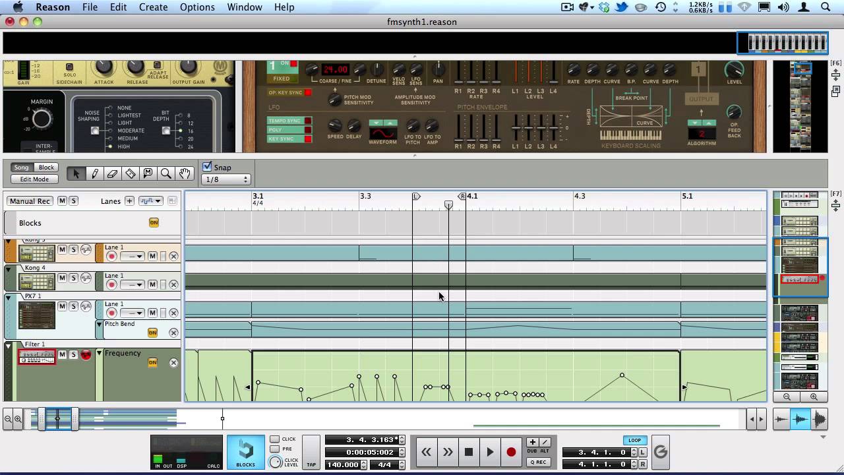Open the Window menu

pos(245,7)
